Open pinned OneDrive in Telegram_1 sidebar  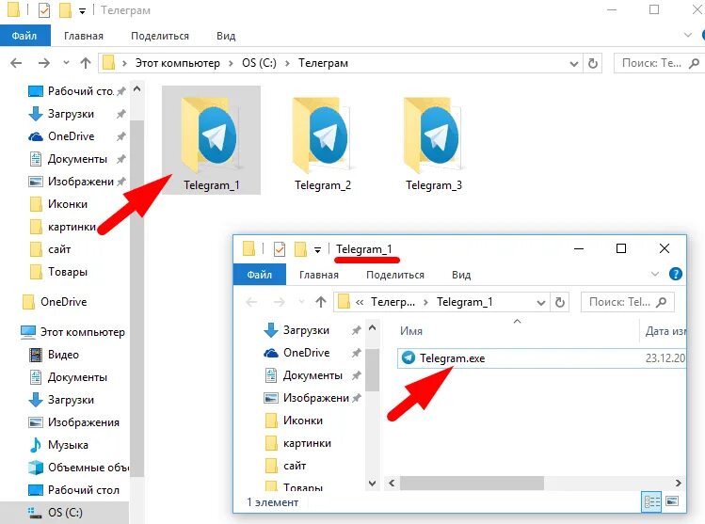pyautogui.click(x=296, y=353)
